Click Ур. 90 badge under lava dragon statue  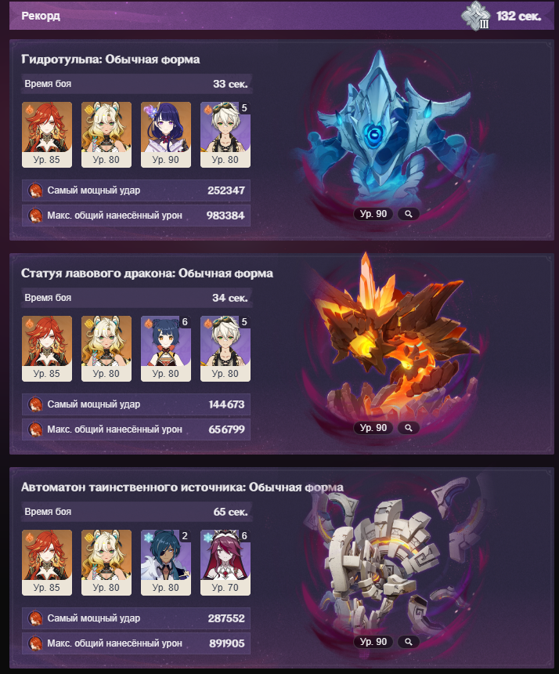373,428
